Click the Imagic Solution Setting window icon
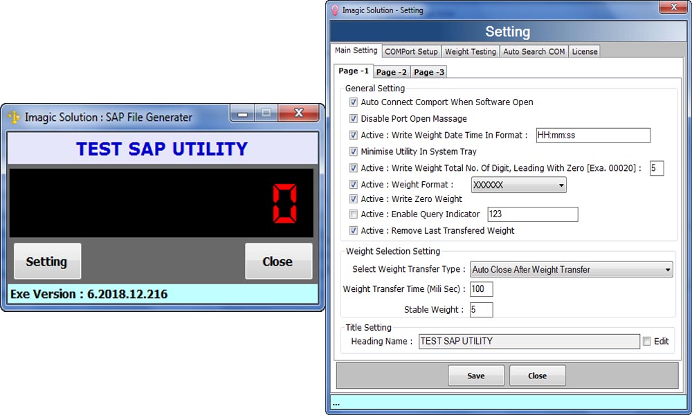The image size is (692, 415). (335, 10)
